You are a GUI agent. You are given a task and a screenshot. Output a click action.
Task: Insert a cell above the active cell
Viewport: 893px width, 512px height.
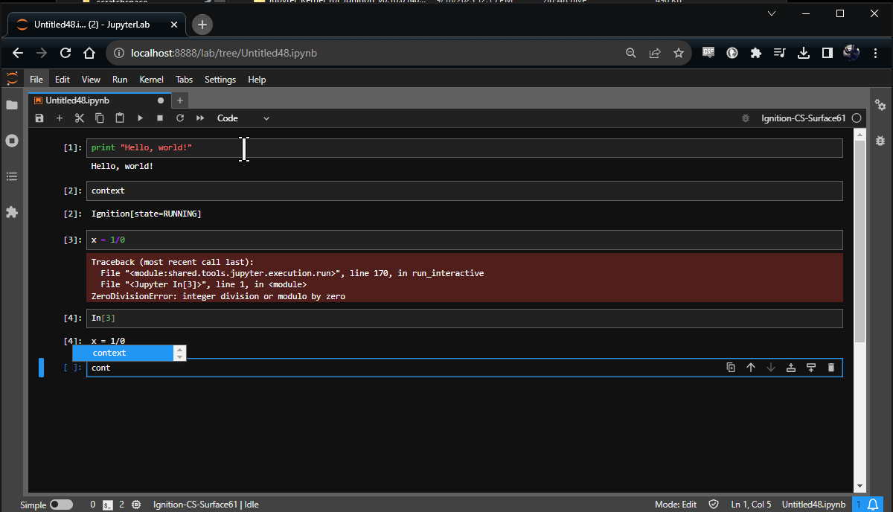[791, 368]
